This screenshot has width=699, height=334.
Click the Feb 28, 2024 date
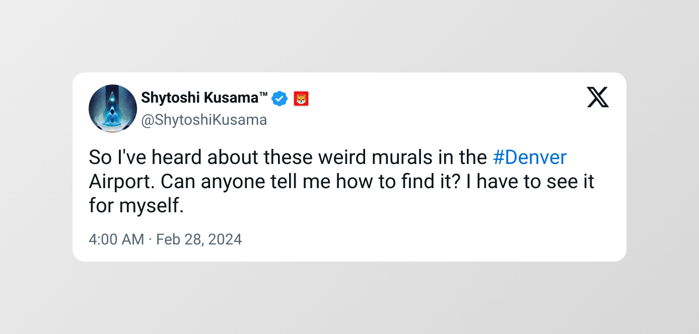tap(199, 239)
